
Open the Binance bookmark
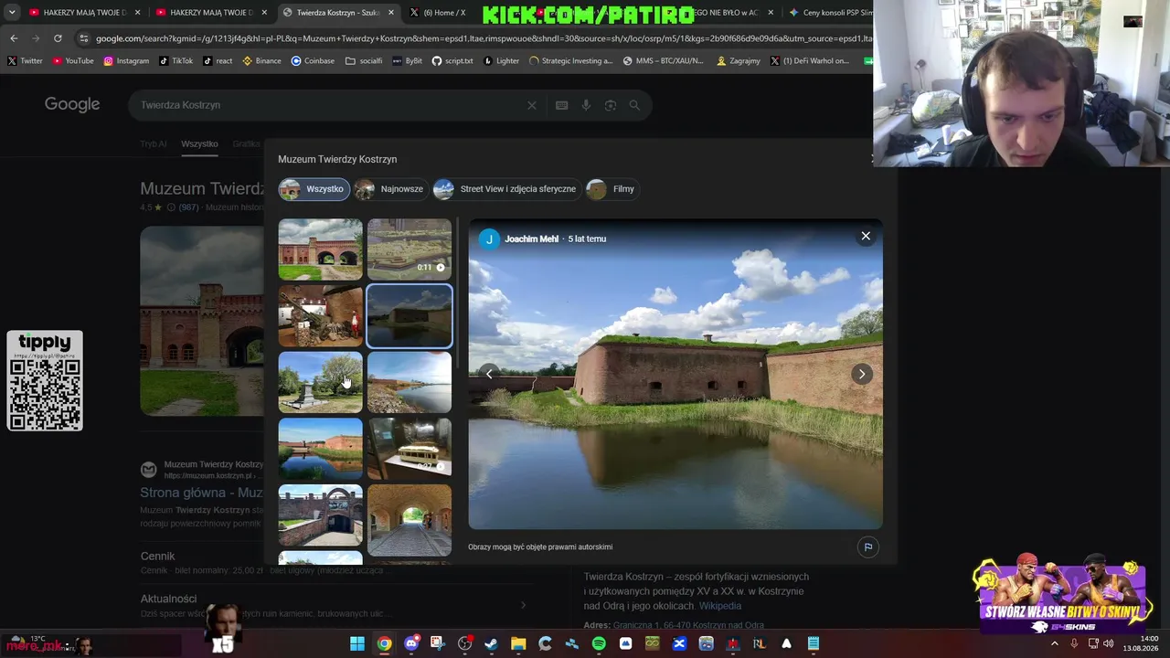coord(261,61)
